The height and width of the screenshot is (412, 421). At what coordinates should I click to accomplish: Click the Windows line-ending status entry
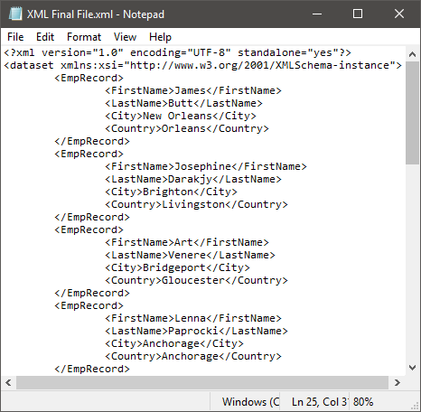coord(251,402)
